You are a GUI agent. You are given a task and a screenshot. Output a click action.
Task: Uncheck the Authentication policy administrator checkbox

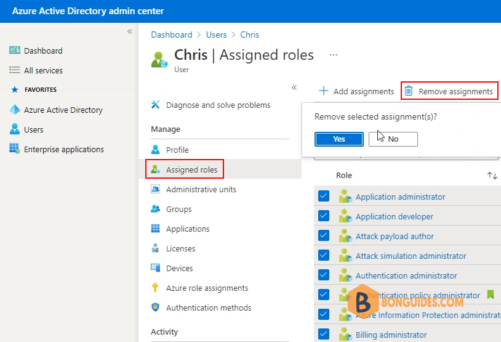pos(324,295)
